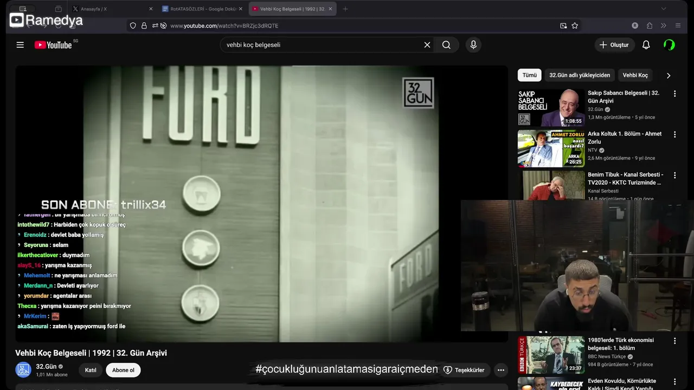The width and height of the screenshot is (694, 390).
Task: Open options for Arka Koltuk Ahmet Zorlu video
Action: [675, 134]
